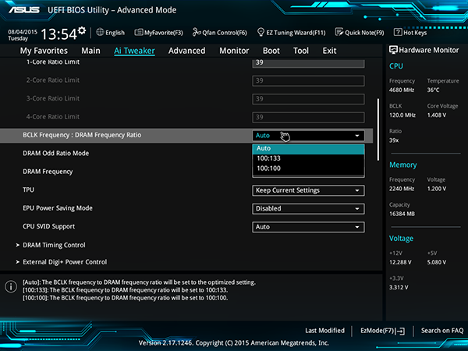Open MyFavorite(F3) icon

139,32
